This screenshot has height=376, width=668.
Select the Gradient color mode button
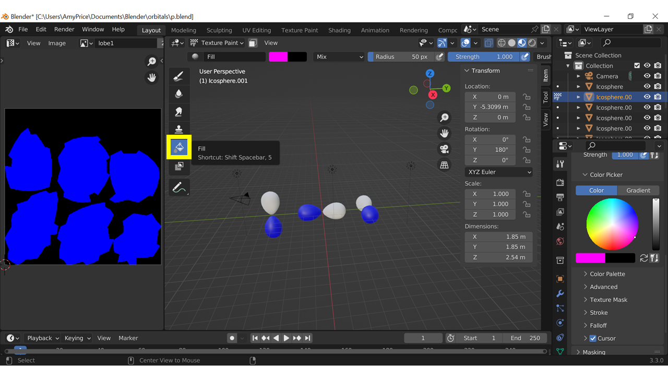pyautogui.click(x=638, y=191)
